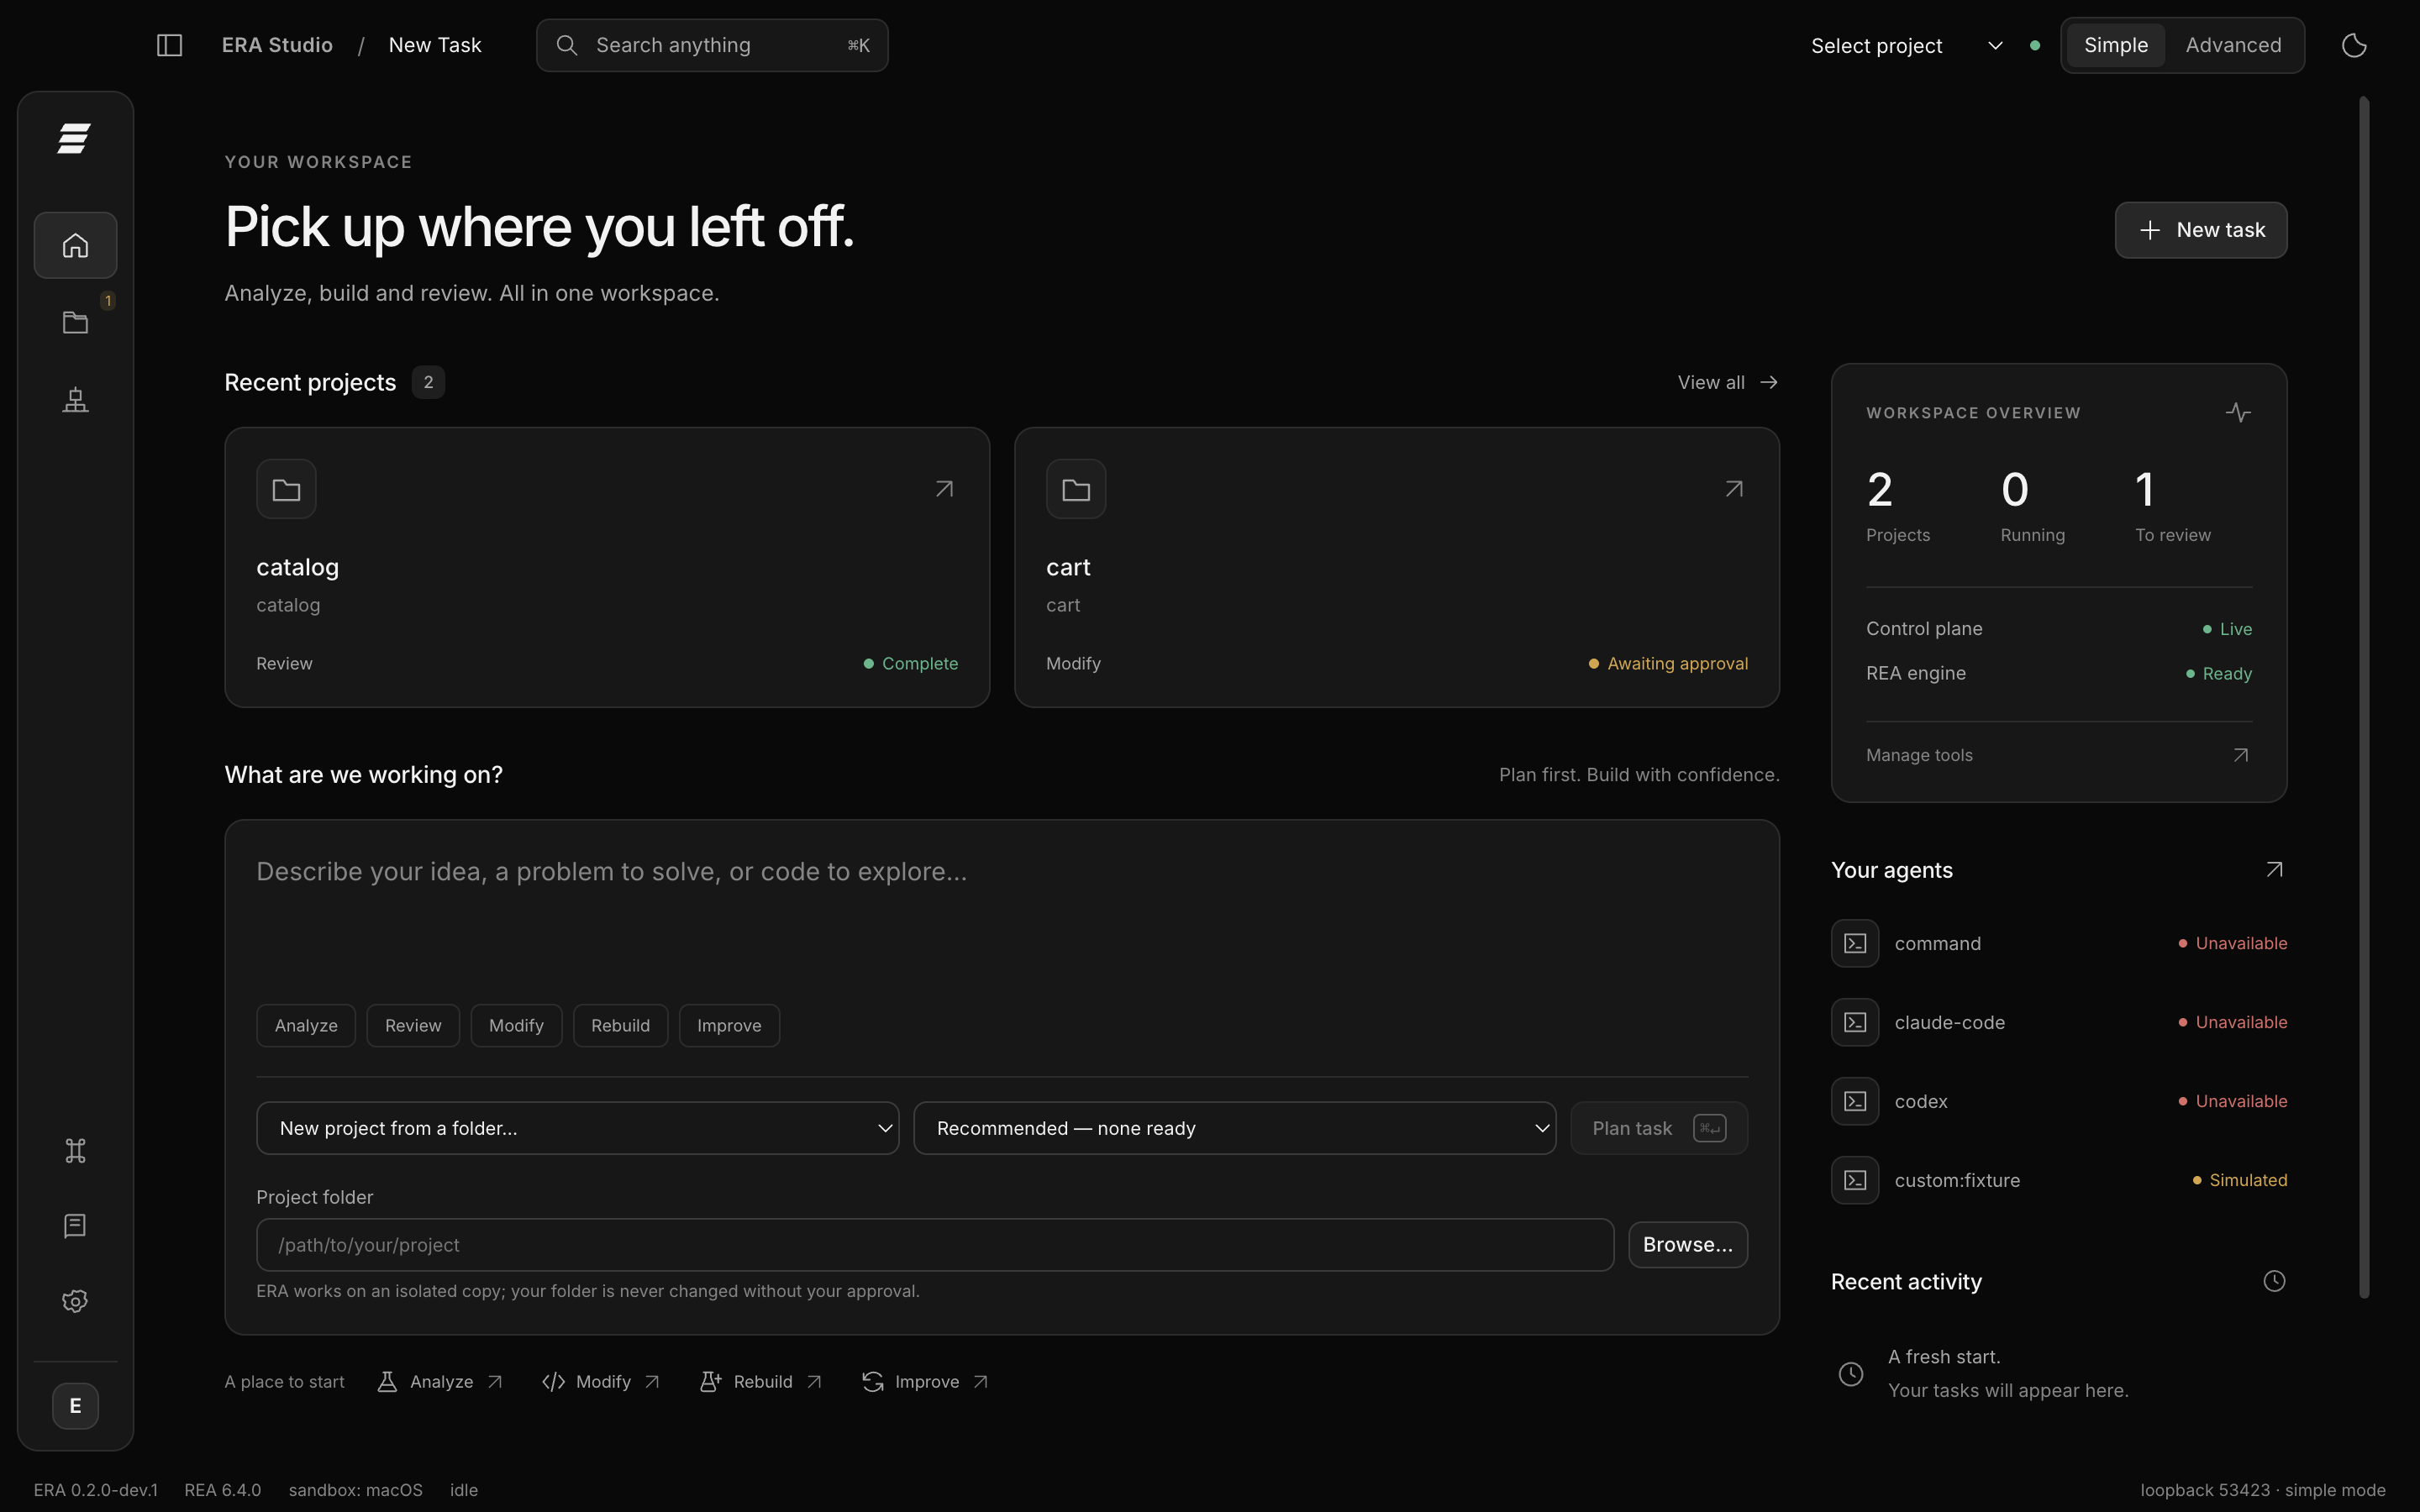Click the ERA Studio breadcrumb
2420x1512 pixels.
[x=277, y=45]
